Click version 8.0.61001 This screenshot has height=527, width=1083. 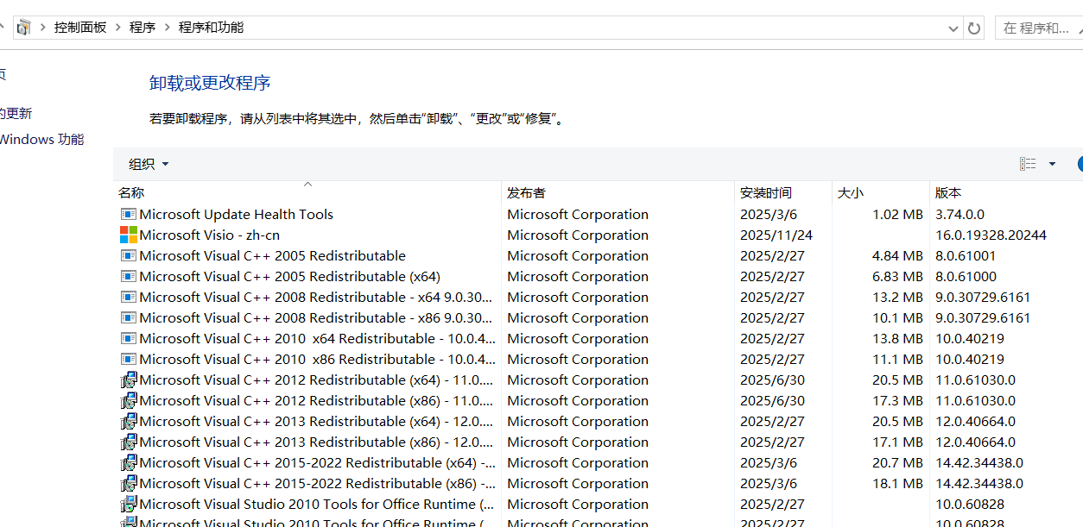pos(966,255)
